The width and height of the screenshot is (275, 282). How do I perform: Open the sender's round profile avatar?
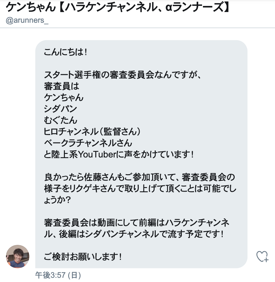pos(18,257)
